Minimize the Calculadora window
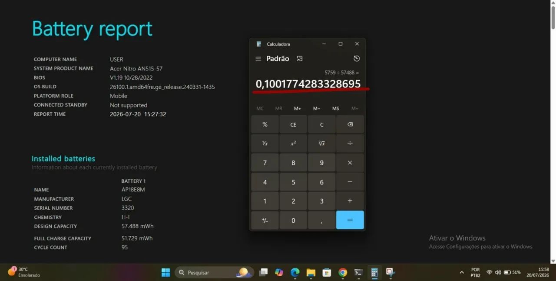Screen dimensions: 556x281 324,44
